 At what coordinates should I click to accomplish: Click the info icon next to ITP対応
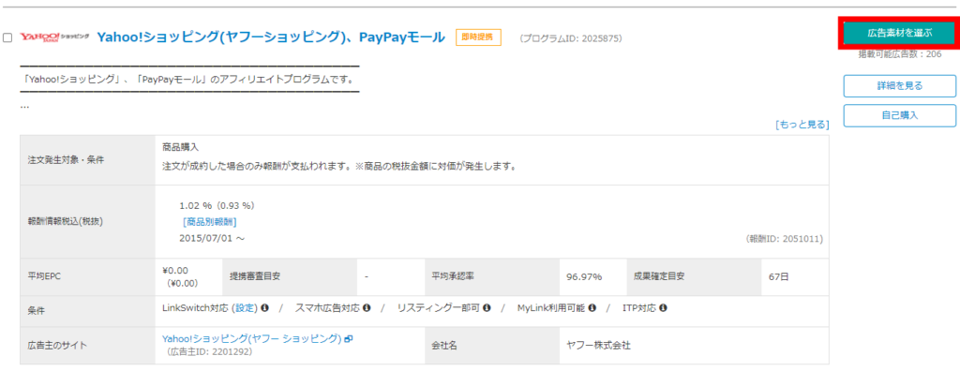tap(663, 307)
